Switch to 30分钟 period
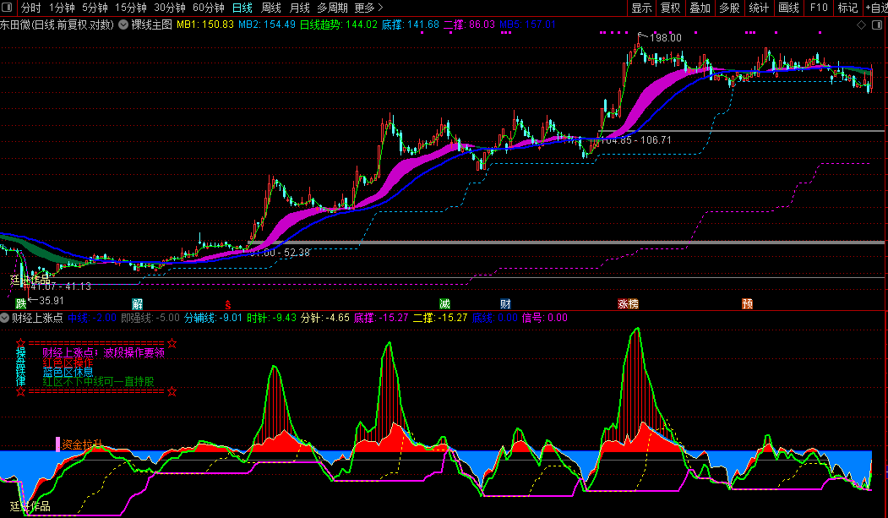Screen dimensions: 888x518 tap(169, 8)
